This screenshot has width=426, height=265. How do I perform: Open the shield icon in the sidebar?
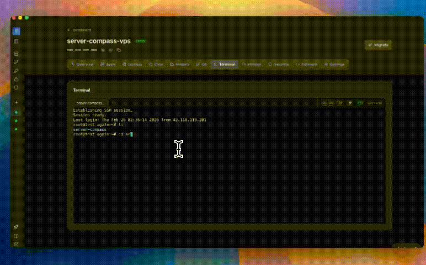(x=16, y=87)
